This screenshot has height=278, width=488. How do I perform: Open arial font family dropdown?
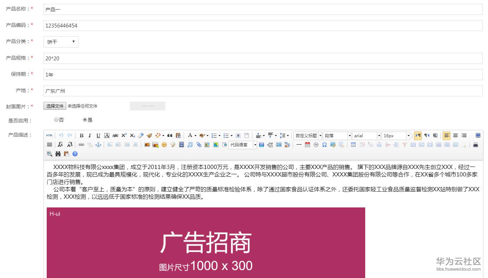tap(367, 135)
